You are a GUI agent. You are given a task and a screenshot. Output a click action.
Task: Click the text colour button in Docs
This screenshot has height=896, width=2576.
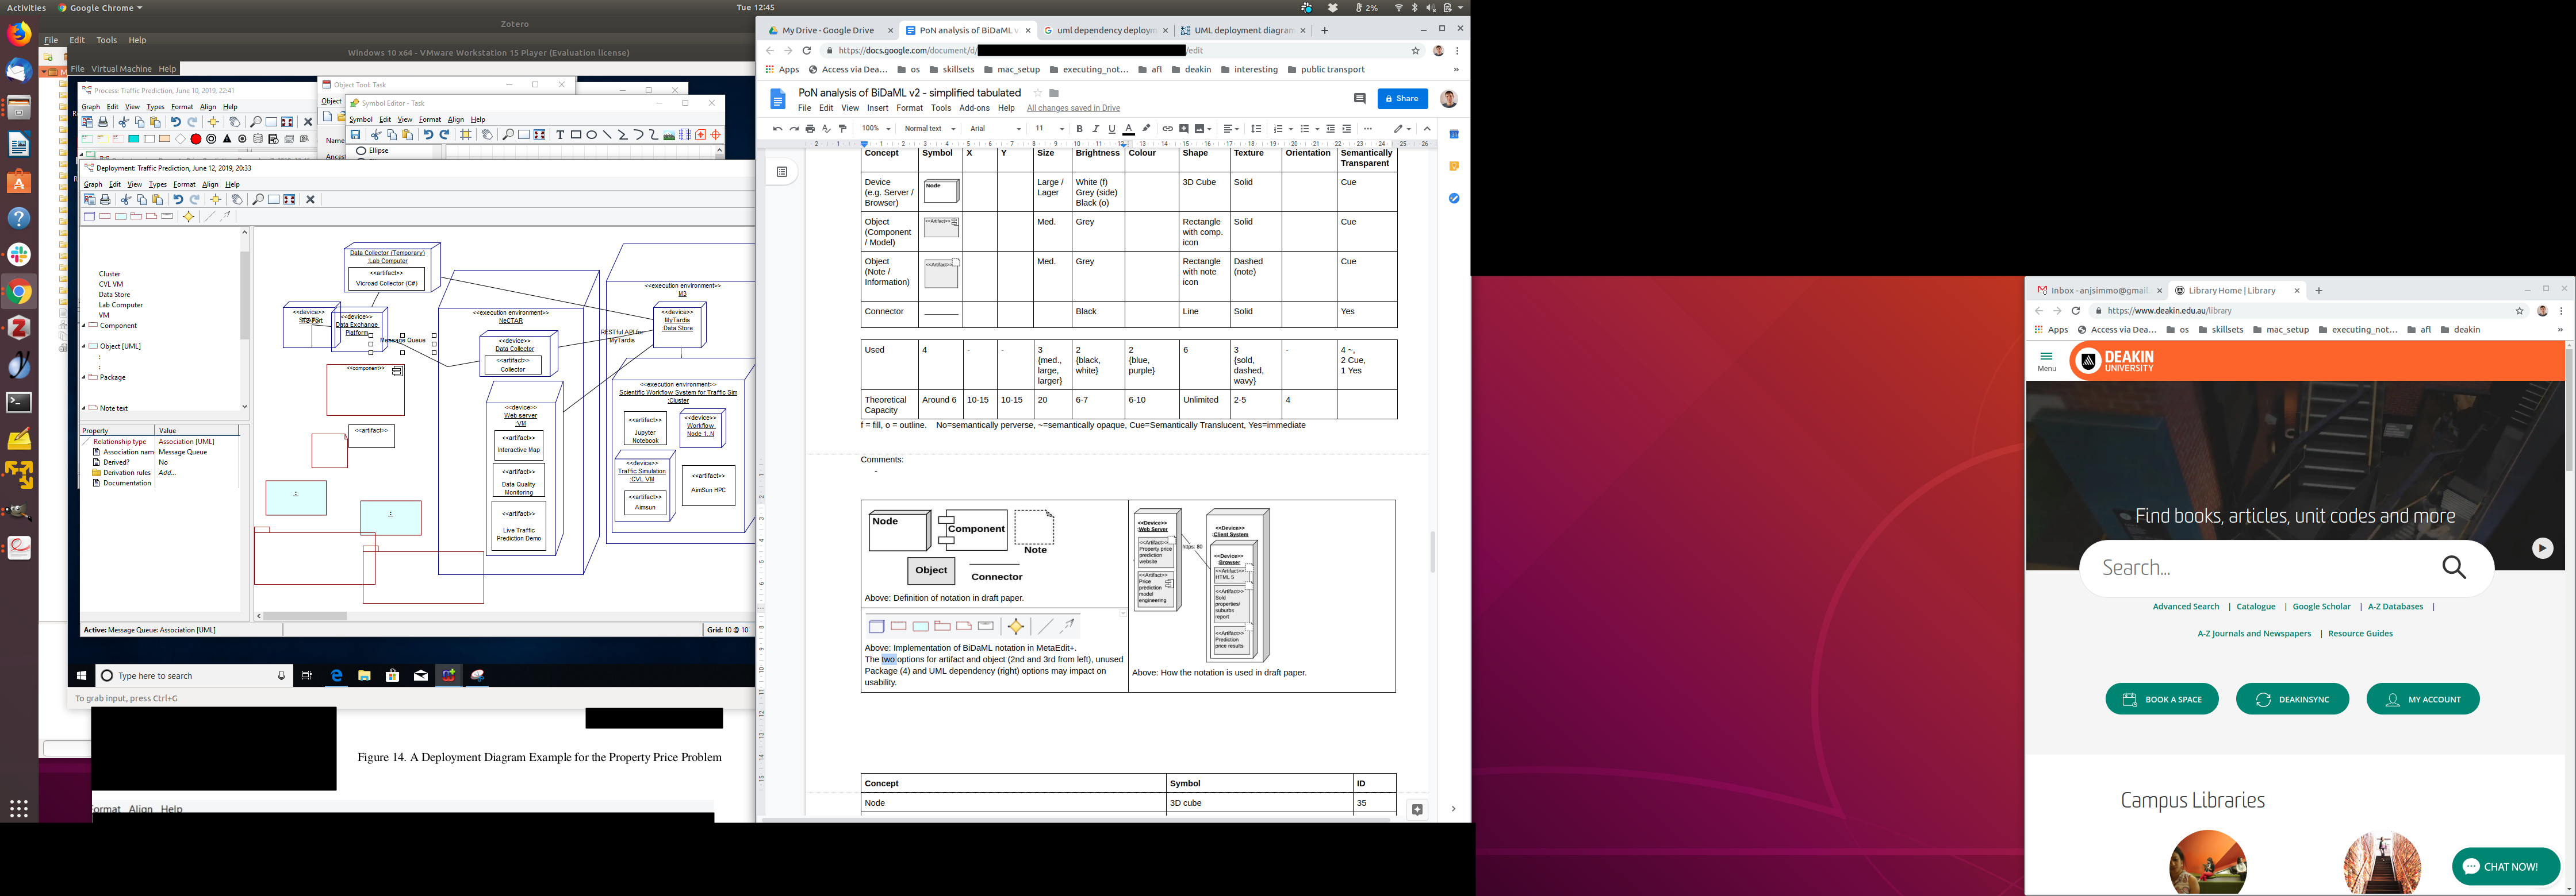(x=1128, y=129)
